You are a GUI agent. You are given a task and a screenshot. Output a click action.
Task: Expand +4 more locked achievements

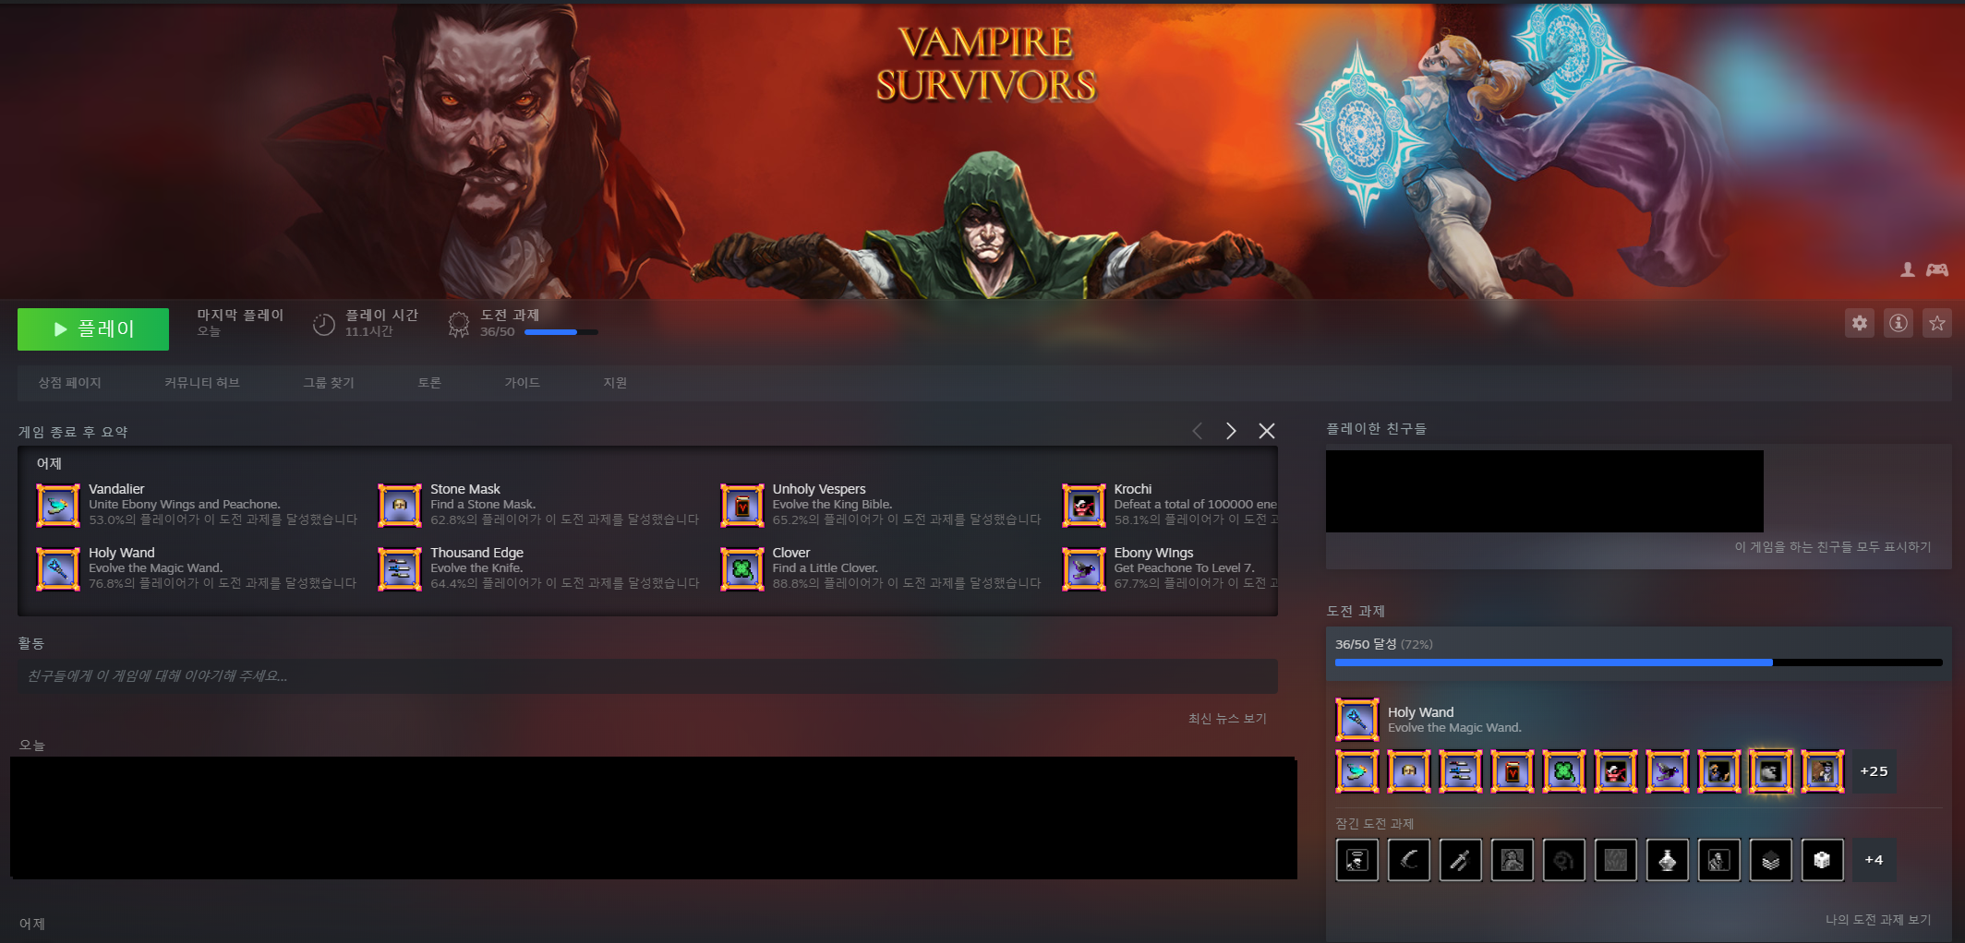(1875, 860)
